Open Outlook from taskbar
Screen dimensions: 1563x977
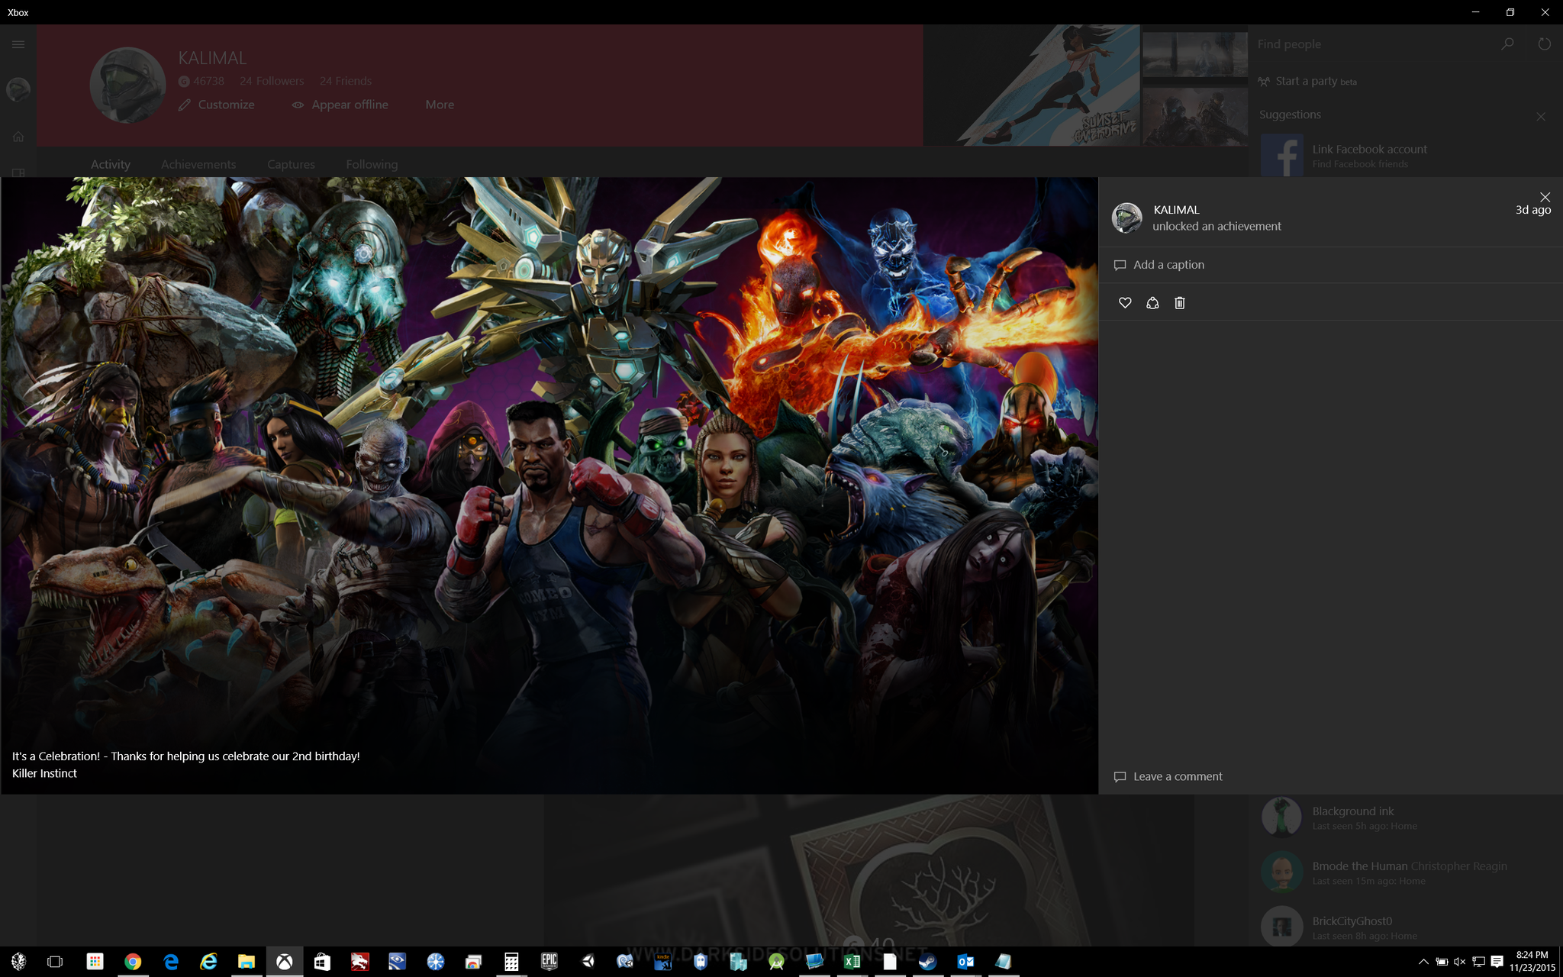point(965,962)
